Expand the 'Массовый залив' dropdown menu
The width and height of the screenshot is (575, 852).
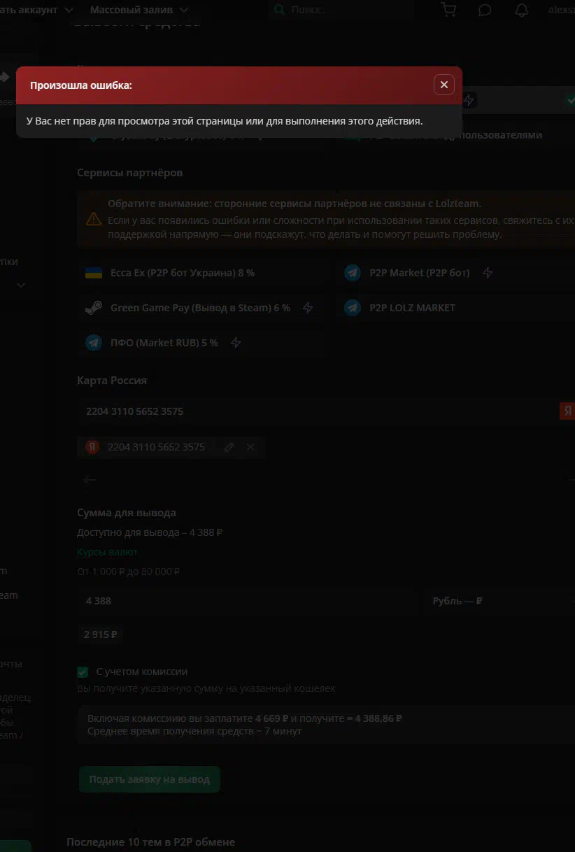pos(139,10)
